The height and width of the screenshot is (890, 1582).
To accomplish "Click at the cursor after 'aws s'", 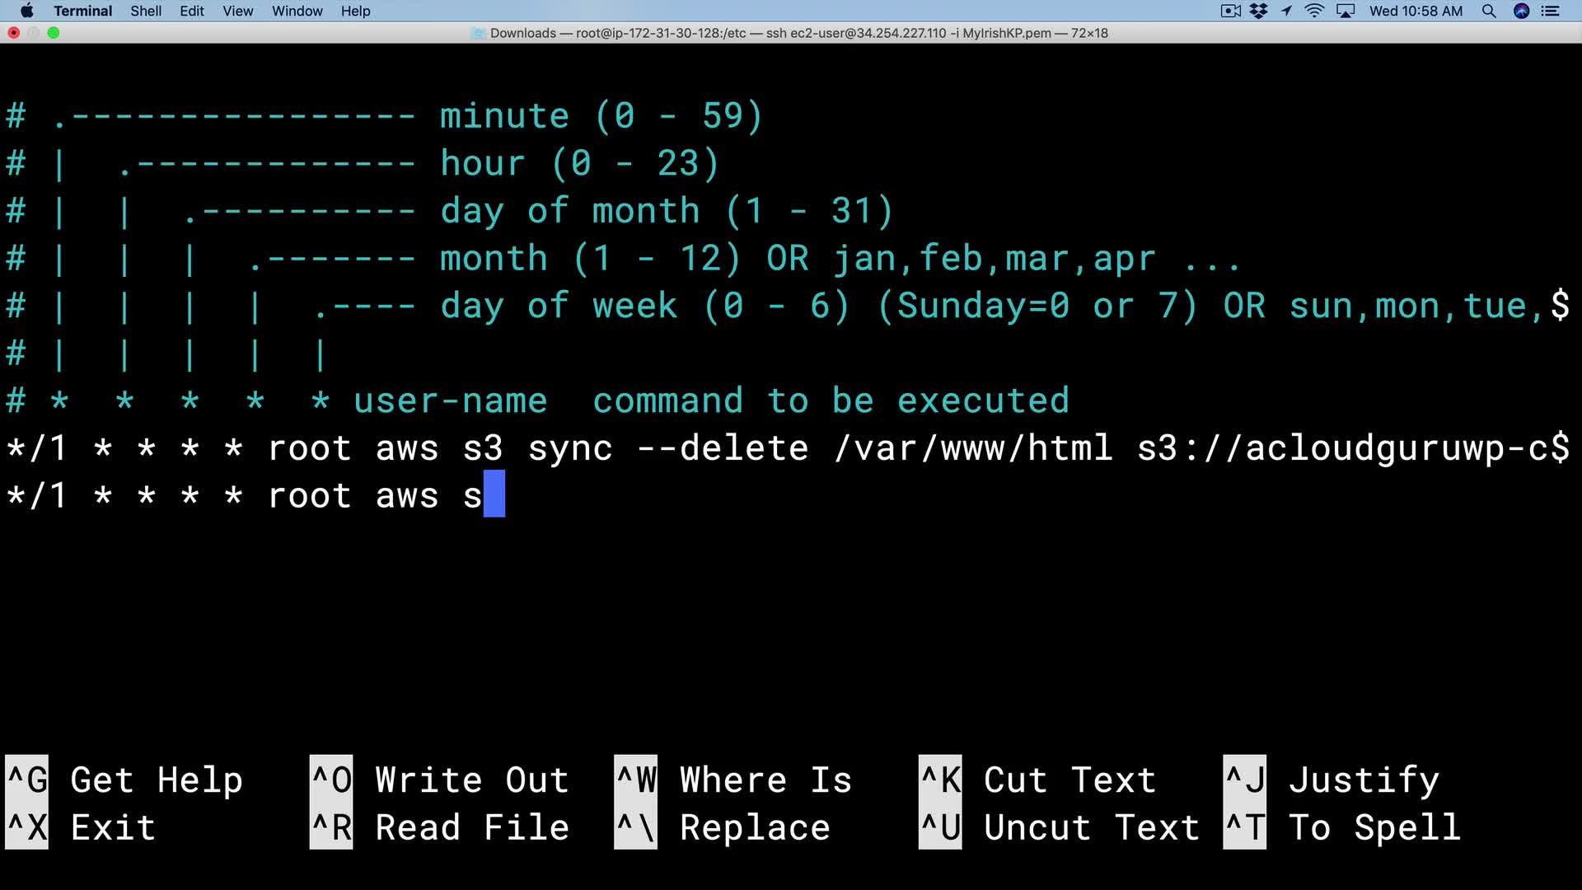I will tap(494, 495).
